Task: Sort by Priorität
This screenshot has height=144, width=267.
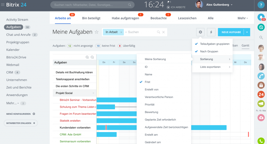Action: [x=164, y=105]
